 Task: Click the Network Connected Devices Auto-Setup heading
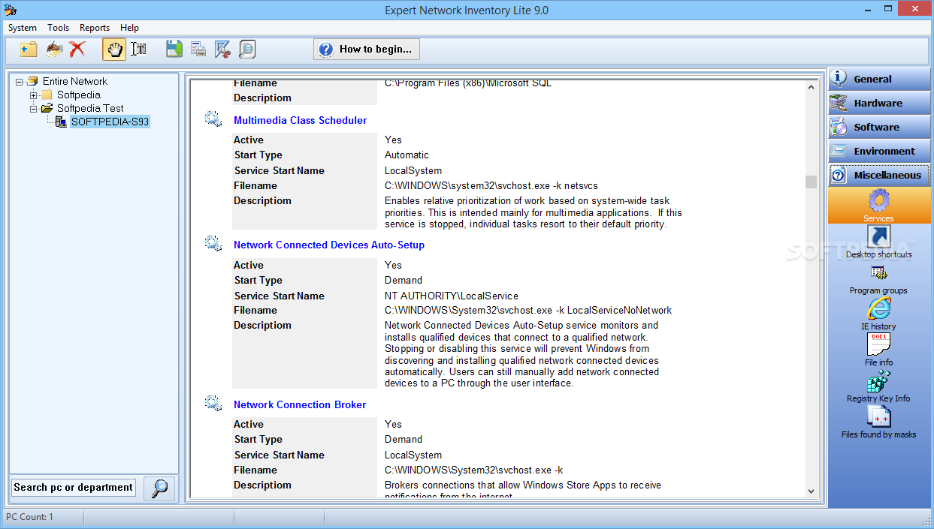[329, 245]
